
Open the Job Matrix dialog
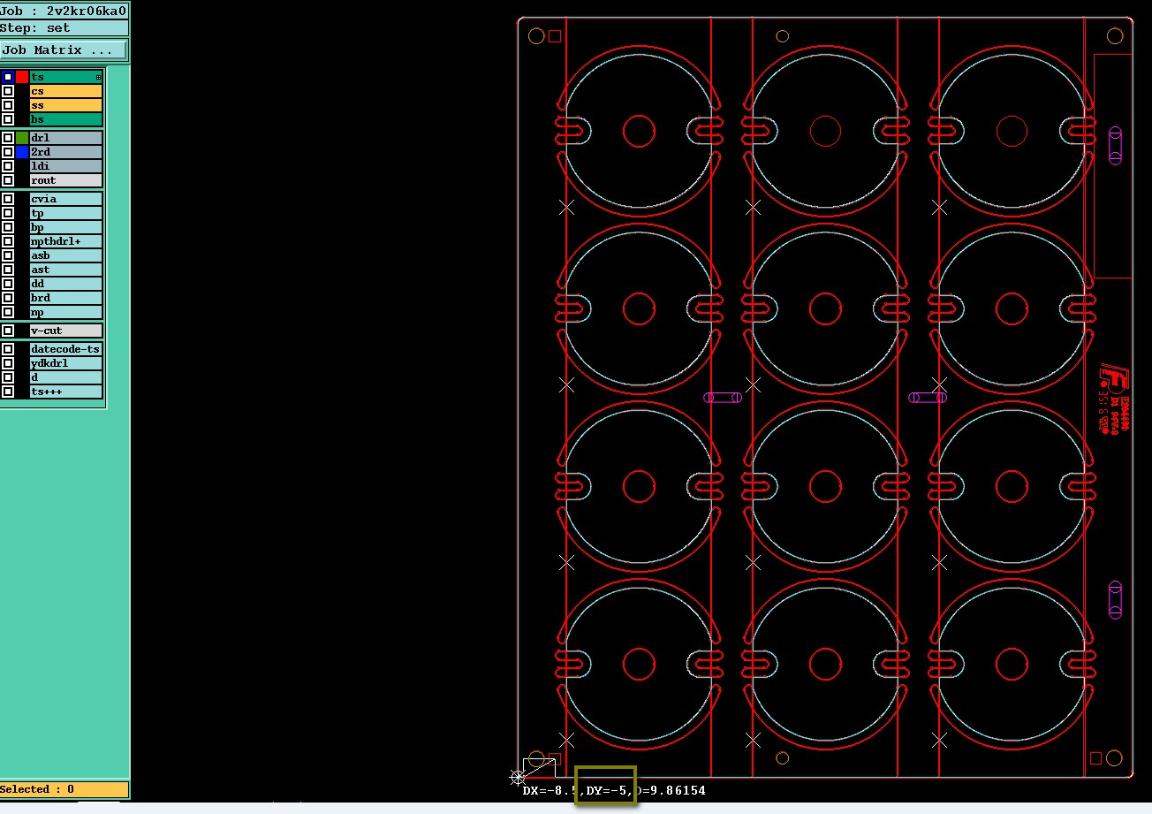click(64, 50)
